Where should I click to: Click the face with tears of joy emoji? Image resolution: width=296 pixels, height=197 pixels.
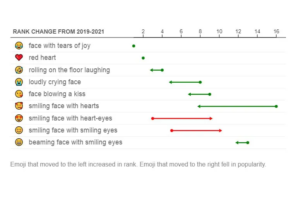pyautogui.click(x=19, y=46)
